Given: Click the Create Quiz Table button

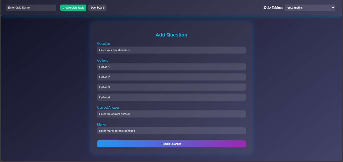Looking at the screenshot, I should tap(73, 8).
